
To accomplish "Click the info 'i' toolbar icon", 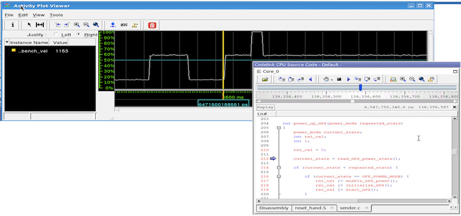I will [x=12, y=25].
